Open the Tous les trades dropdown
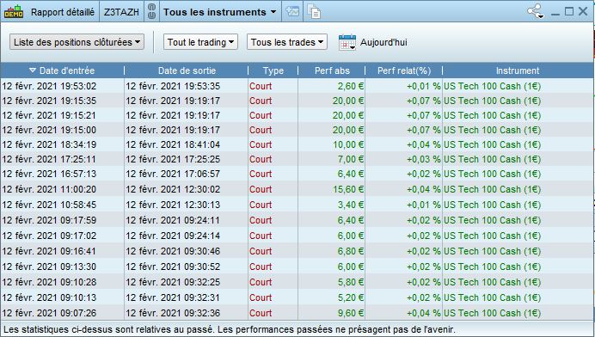The width and height of the screenshot is (595, 337). 287,42
